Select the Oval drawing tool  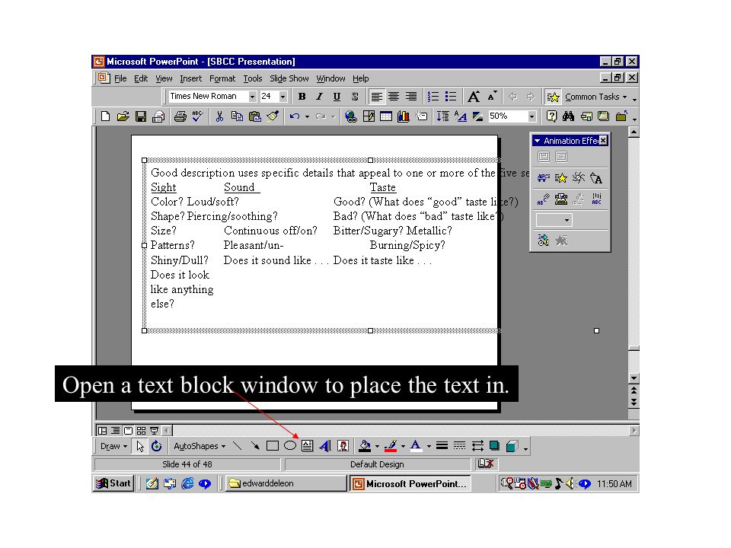click(290, 446)
